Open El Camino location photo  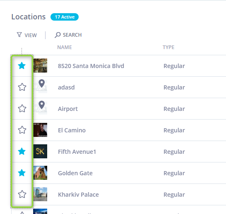point(40,130)
